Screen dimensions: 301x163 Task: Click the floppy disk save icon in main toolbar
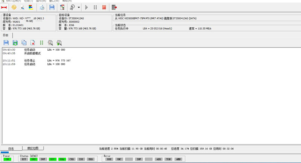[52, 7]
